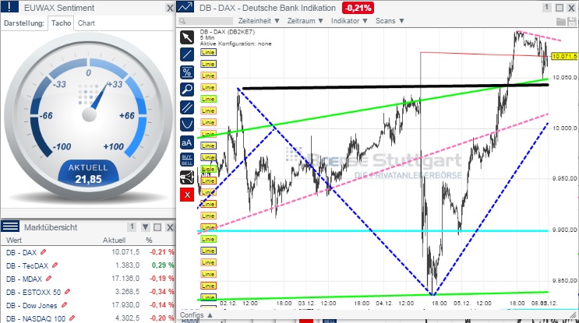Click the '1' group button in chart header
The image size is (579, 323).
click(x=547, y=7)
